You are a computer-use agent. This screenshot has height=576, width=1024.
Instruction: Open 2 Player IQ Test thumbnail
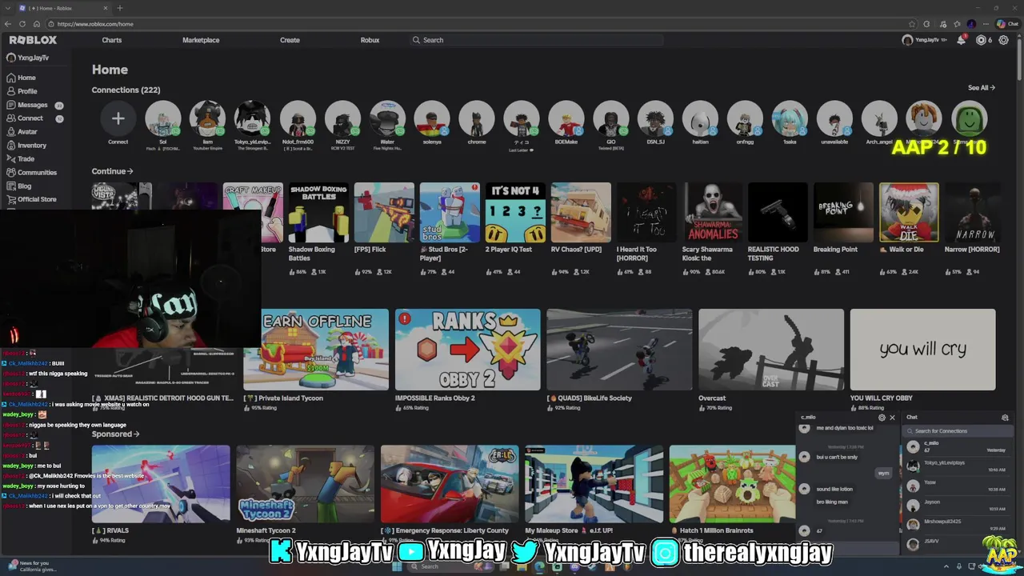(x=515, y=212)
